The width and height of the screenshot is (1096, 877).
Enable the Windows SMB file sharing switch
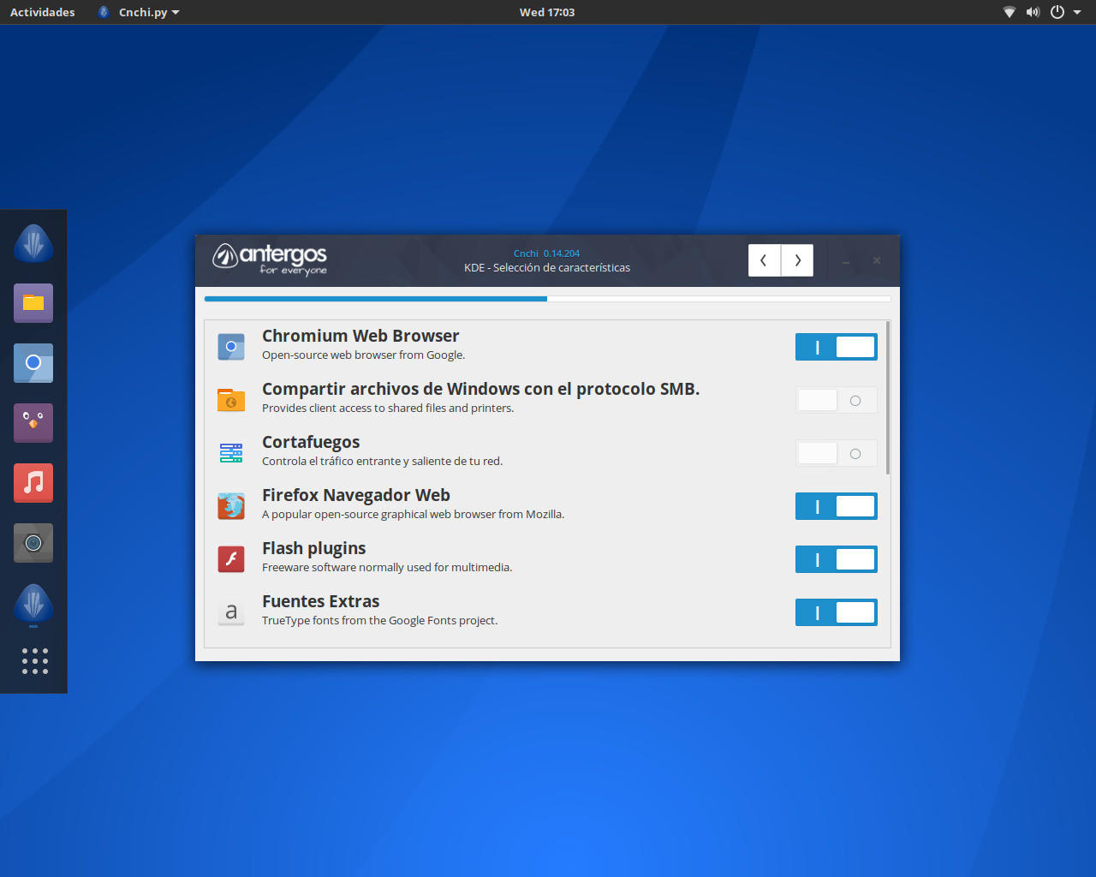pos(837,400)
